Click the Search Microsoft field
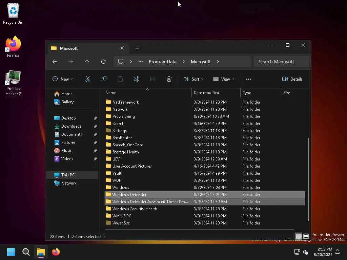The height and width of the screenshot is (260, 347). (x=282, y=62)
